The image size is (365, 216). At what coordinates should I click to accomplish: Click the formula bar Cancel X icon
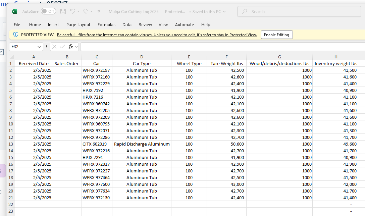tap(54, 47)
